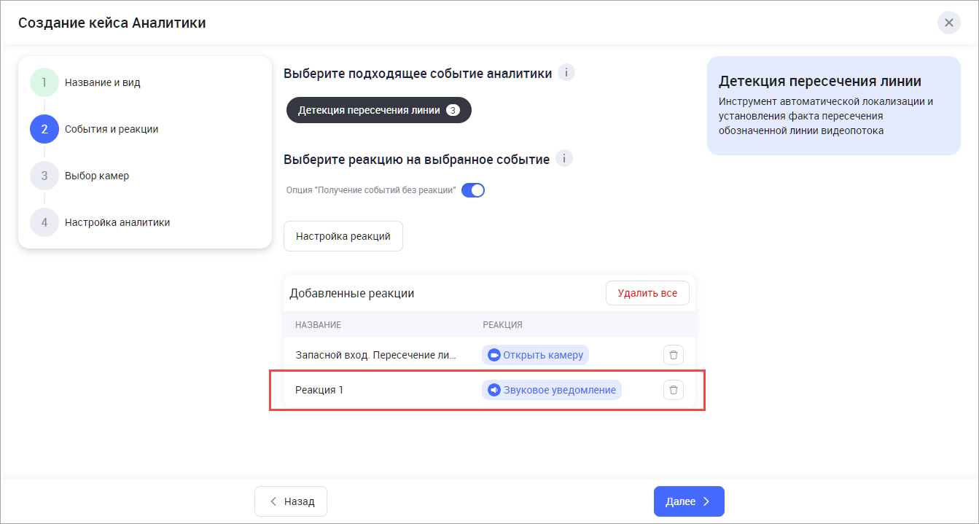The height and width of the screenshot is (524, 979).
Task: Click info icon beside reaction selection heading
Action: (x=564, y=159)
